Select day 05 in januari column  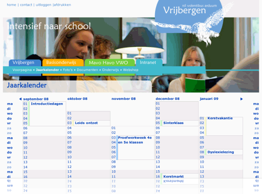click(202, 138)
